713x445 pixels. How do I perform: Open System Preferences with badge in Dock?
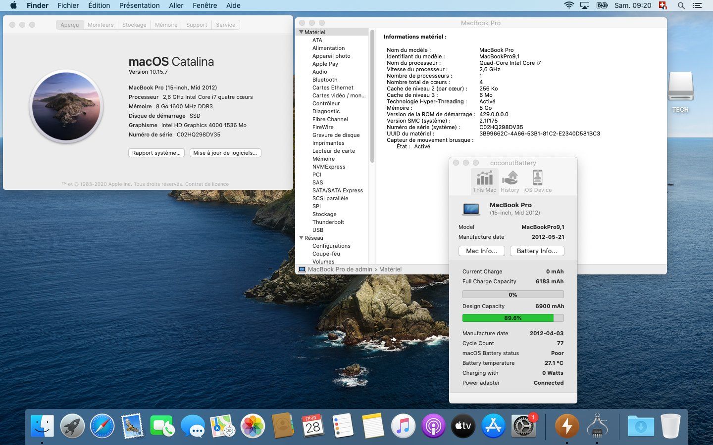[523, 426]
